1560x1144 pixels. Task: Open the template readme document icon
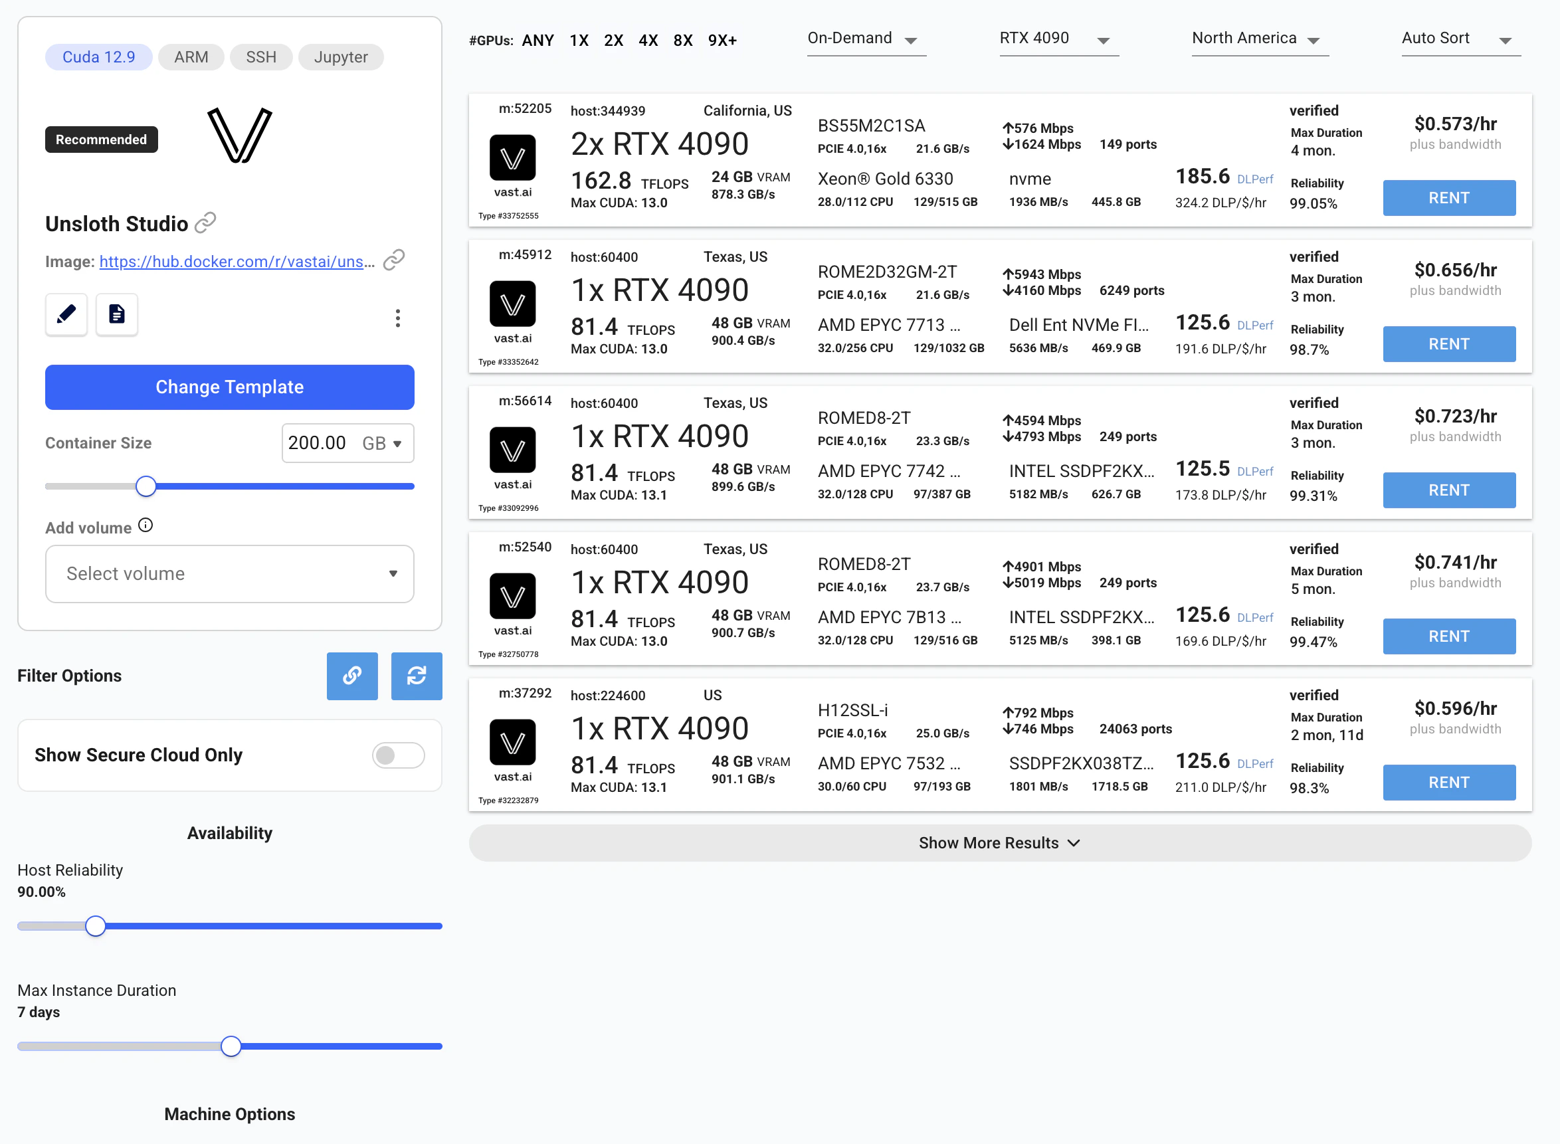tap(116, 314)
